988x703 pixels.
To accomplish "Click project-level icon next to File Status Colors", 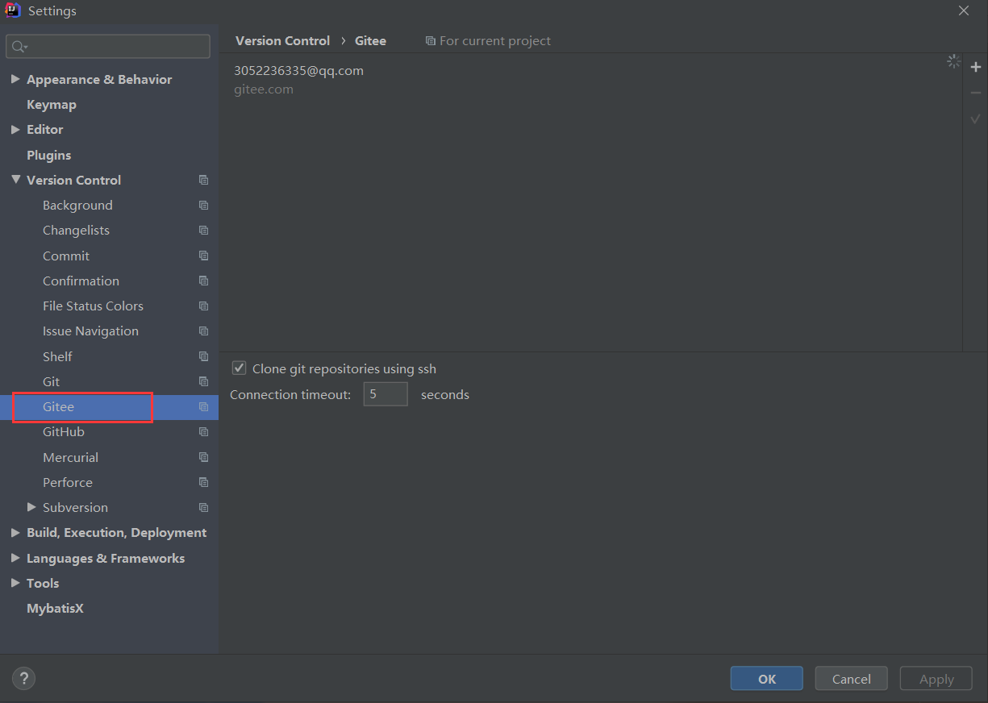I will click(x=203, y=306).
